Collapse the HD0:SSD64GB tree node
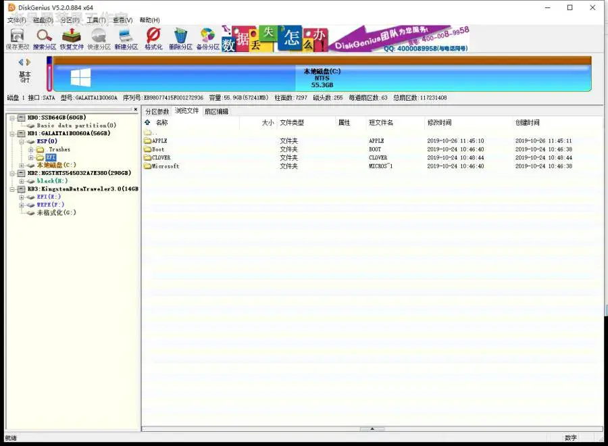Screen dimensions: 608x446 tap(12, 118)
